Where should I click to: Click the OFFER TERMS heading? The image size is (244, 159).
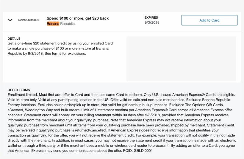point(19,90)
